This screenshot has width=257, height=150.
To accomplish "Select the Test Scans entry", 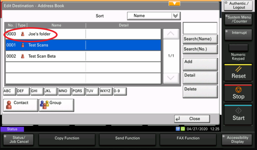I will tap(83, 45).
